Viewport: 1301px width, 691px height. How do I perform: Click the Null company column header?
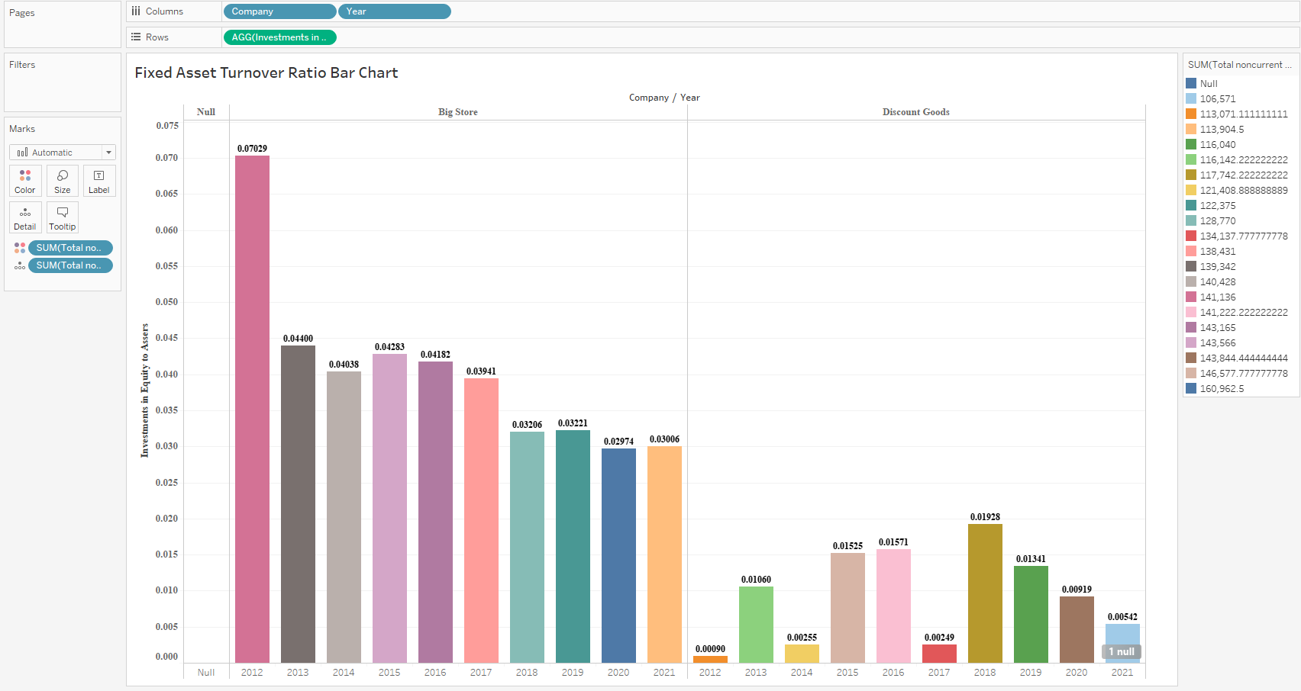(x=206, y=112)
